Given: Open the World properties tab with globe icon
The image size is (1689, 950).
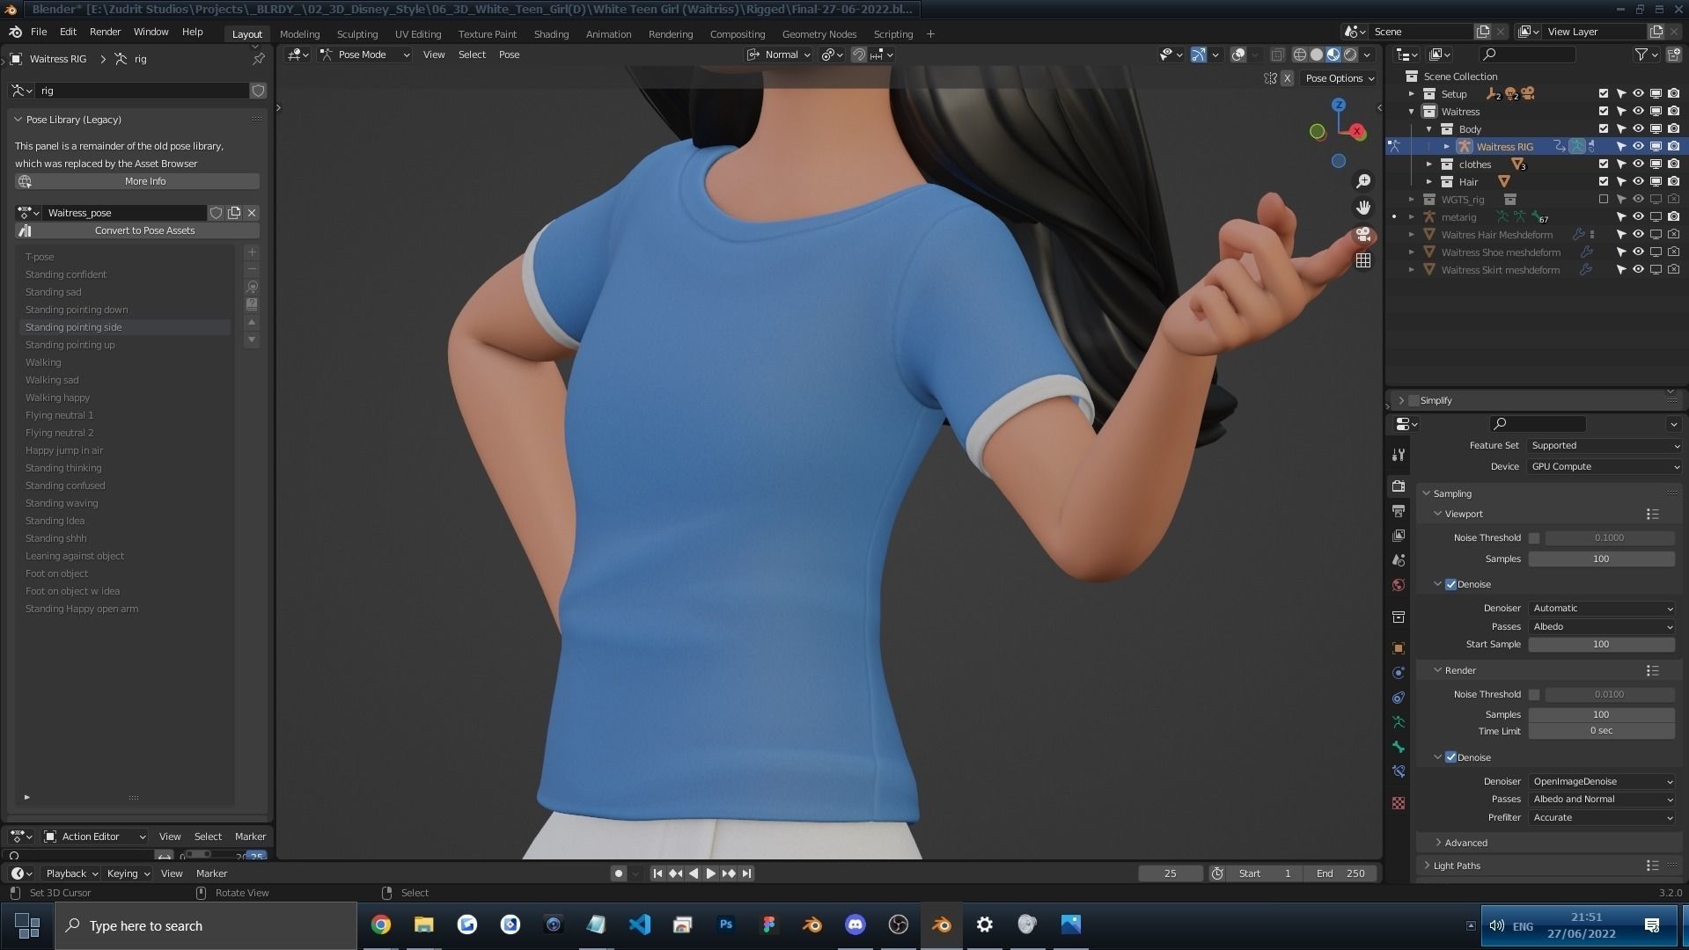Looking at the screenshot, I should 1398,585.
